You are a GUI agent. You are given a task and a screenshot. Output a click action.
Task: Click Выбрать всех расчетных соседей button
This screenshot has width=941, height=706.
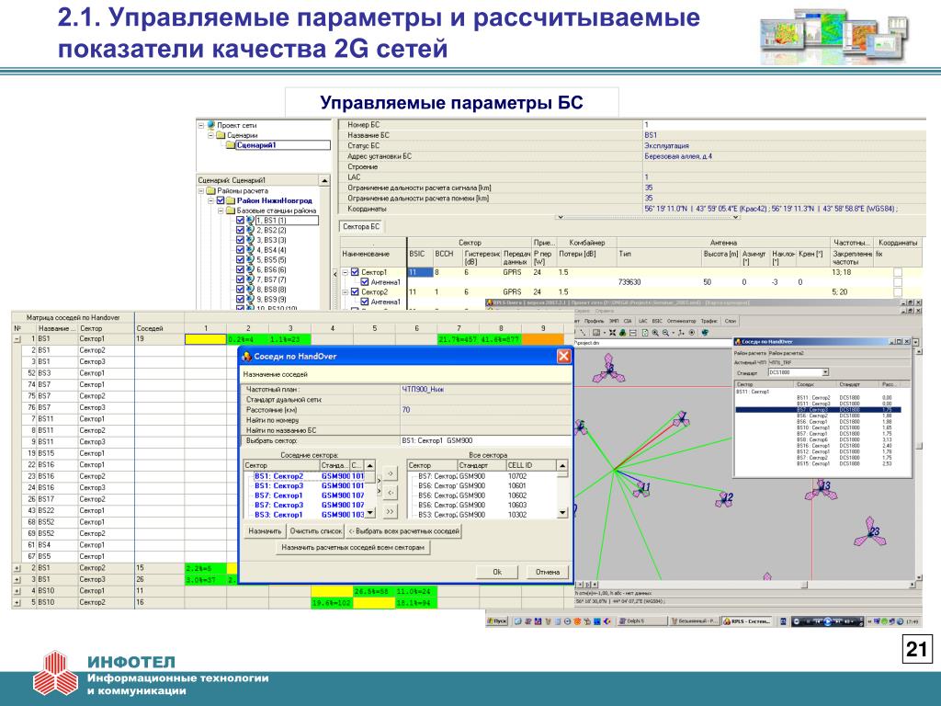[x=404, y=531]
